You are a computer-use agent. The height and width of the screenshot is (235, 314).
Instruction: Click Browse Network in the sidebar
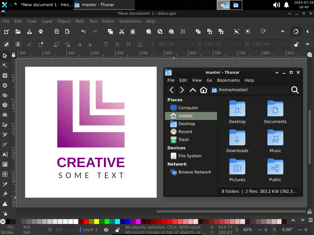(x=194, y=172)
